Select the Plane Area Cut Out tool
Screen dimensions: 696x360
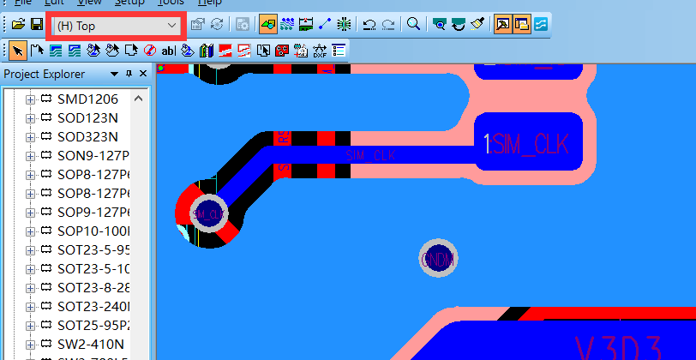(x=244, y=51)
